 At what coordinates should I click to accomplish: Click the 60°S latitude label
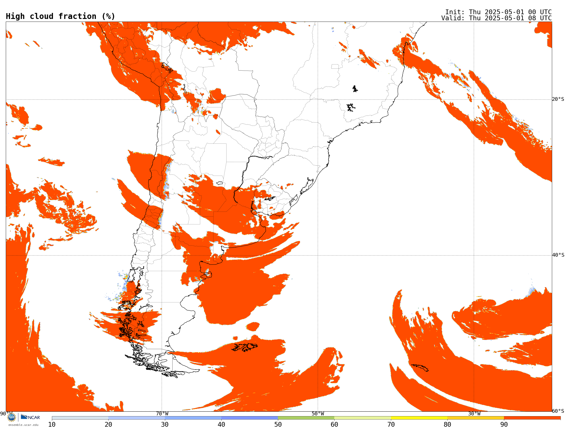(x=558, y=411)
